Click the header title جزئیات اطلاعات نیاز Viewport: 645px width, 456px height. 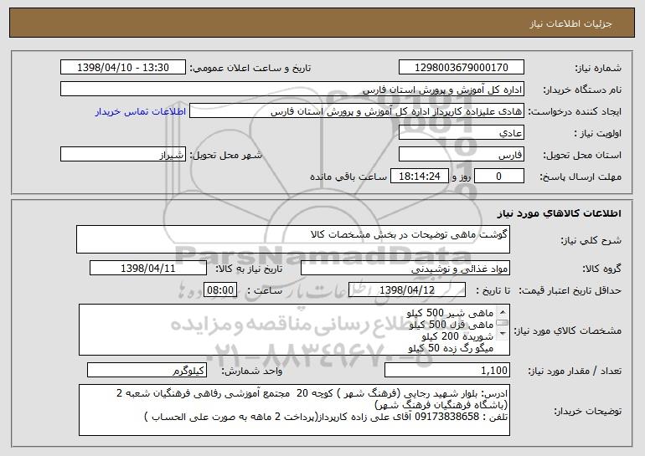[570, 23]
